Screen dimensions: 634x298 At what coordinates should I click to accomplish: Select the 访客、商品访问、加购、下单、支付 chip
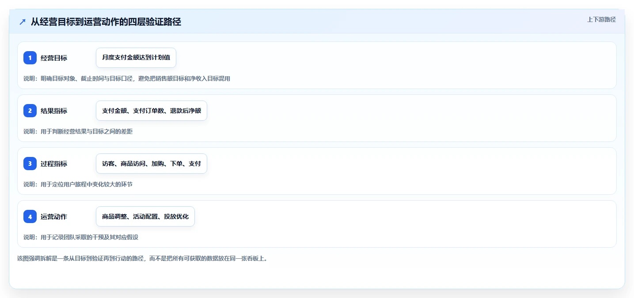(x=152, y=164)
